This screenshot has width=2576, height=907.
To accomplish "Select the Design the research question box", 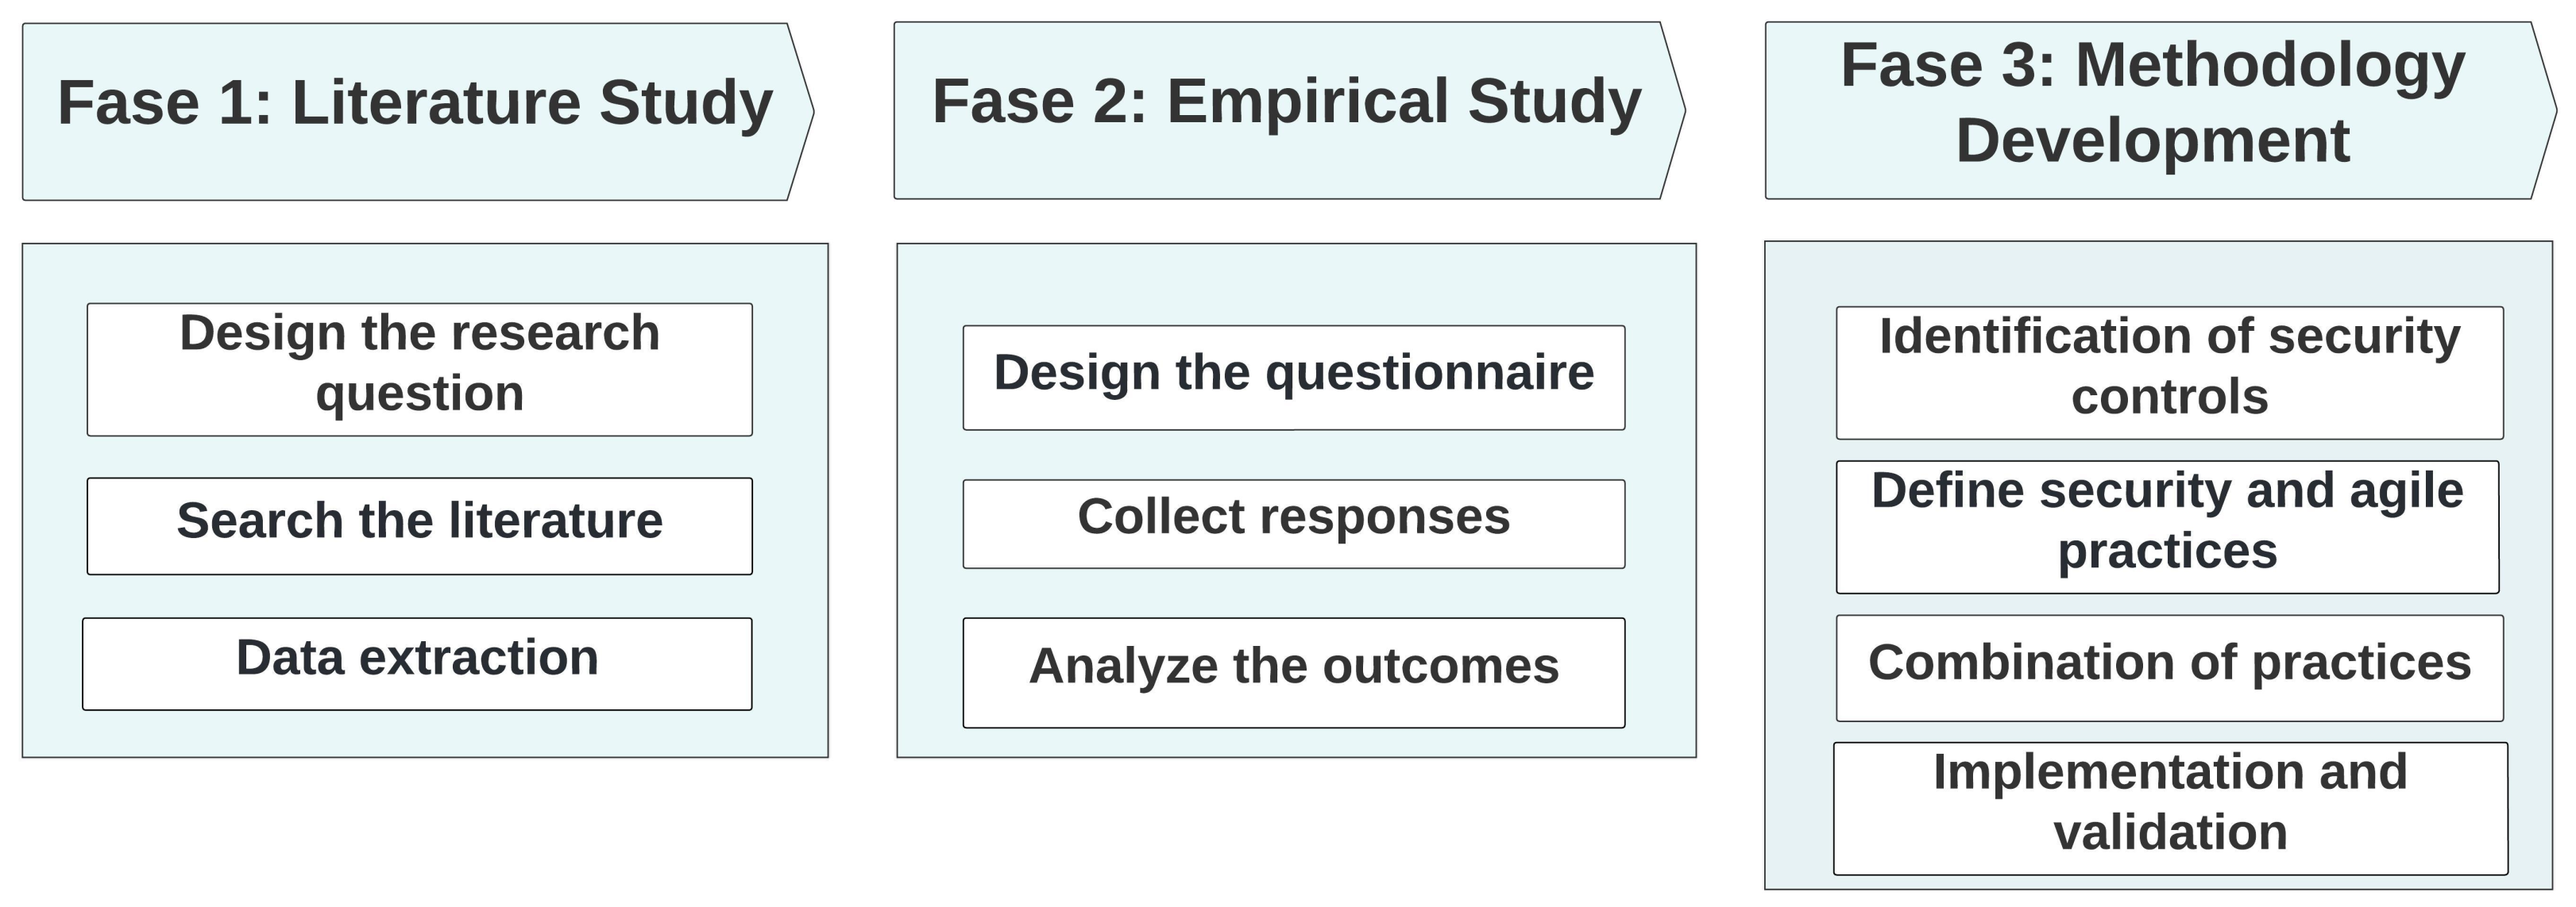I will (419, 369).
